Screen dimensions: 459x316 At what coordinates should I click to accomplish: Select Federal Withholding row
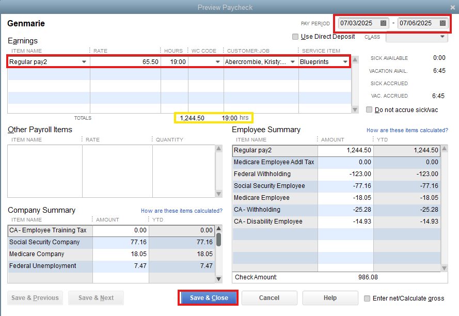(336, 174)
